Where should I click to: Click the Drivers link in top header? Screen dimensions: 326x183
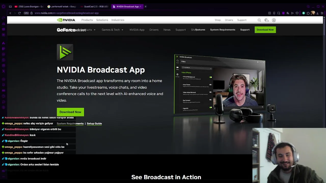(229, 20)
